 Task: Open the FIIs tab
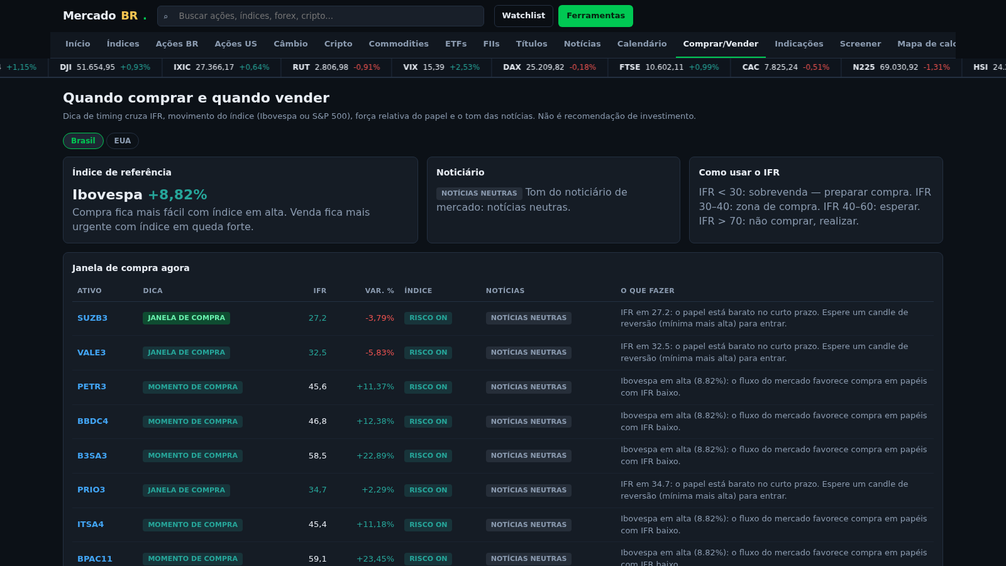(x=491, y=44)
